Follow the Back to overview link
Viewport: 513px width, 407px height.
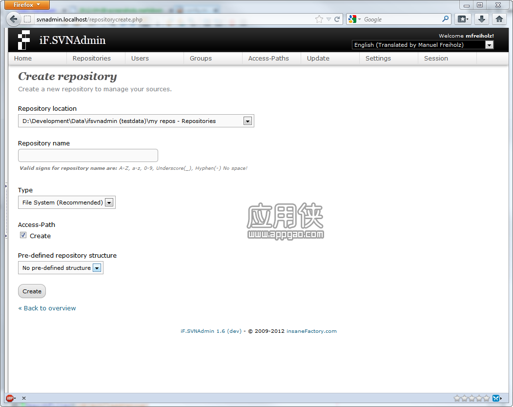tap(47, 308)
